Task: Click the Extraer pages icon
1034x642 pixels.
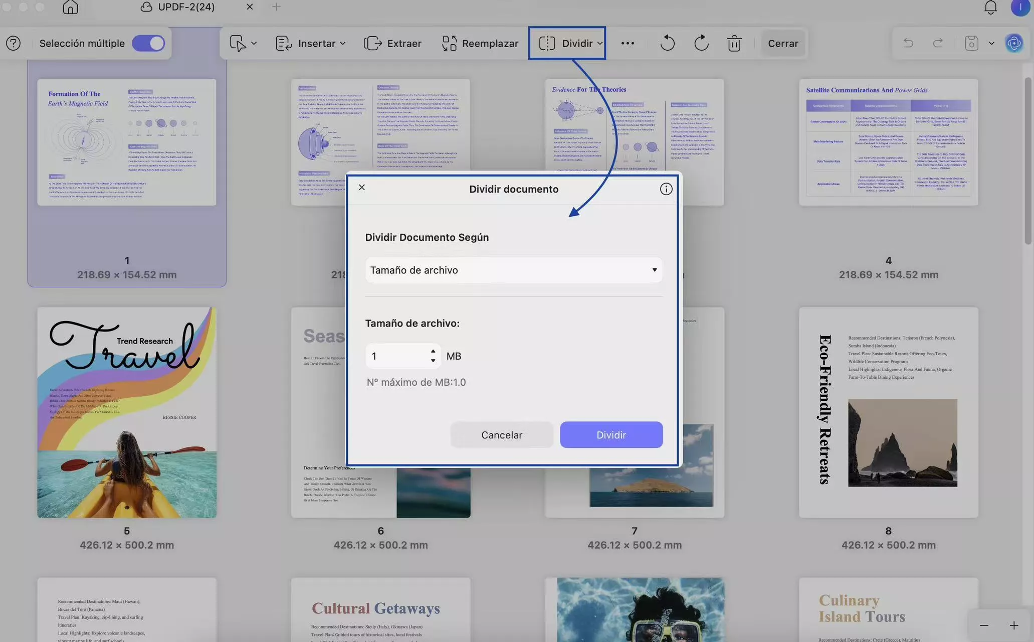Action: 372,43
